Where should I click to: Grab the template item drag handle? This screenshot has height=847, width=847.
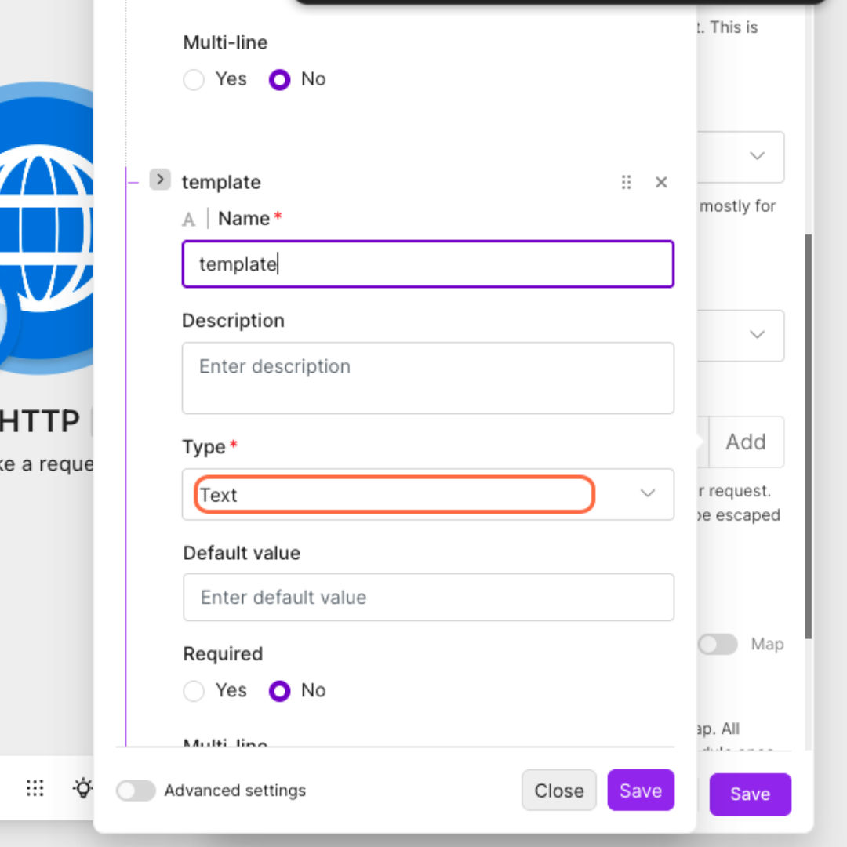coord(626,182)
